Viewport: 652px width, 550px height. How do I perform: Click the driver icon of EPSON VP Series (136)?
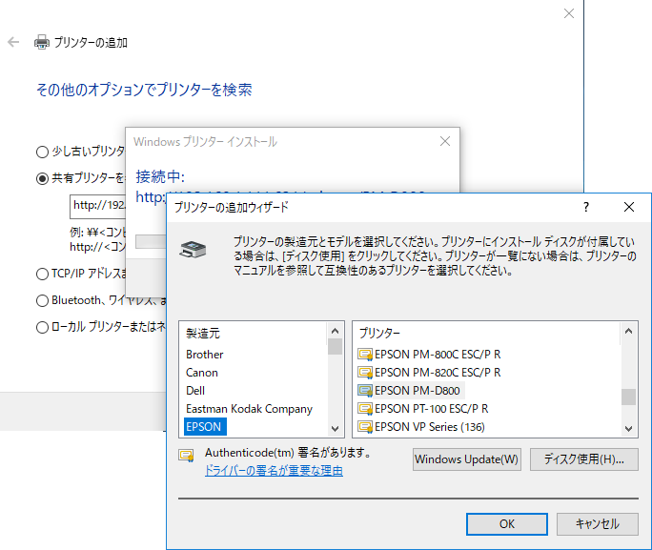(x=365, y=427)
